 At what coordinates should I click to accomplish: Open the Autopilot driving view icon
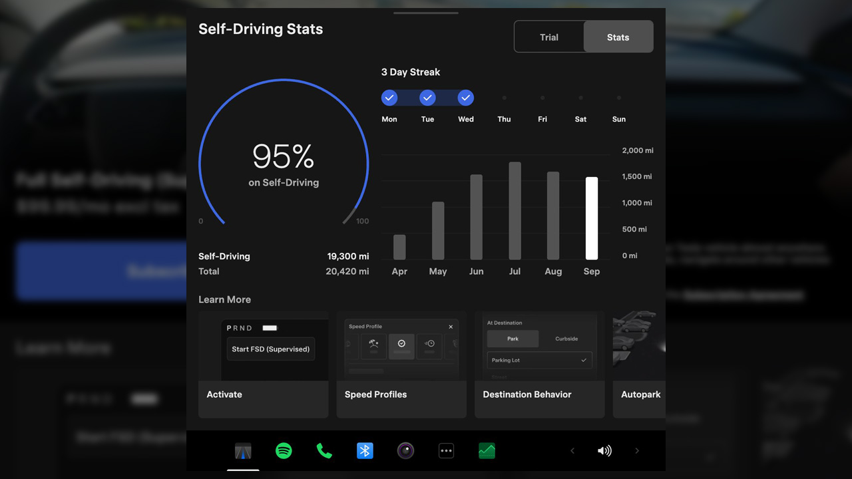click(243, 451)
